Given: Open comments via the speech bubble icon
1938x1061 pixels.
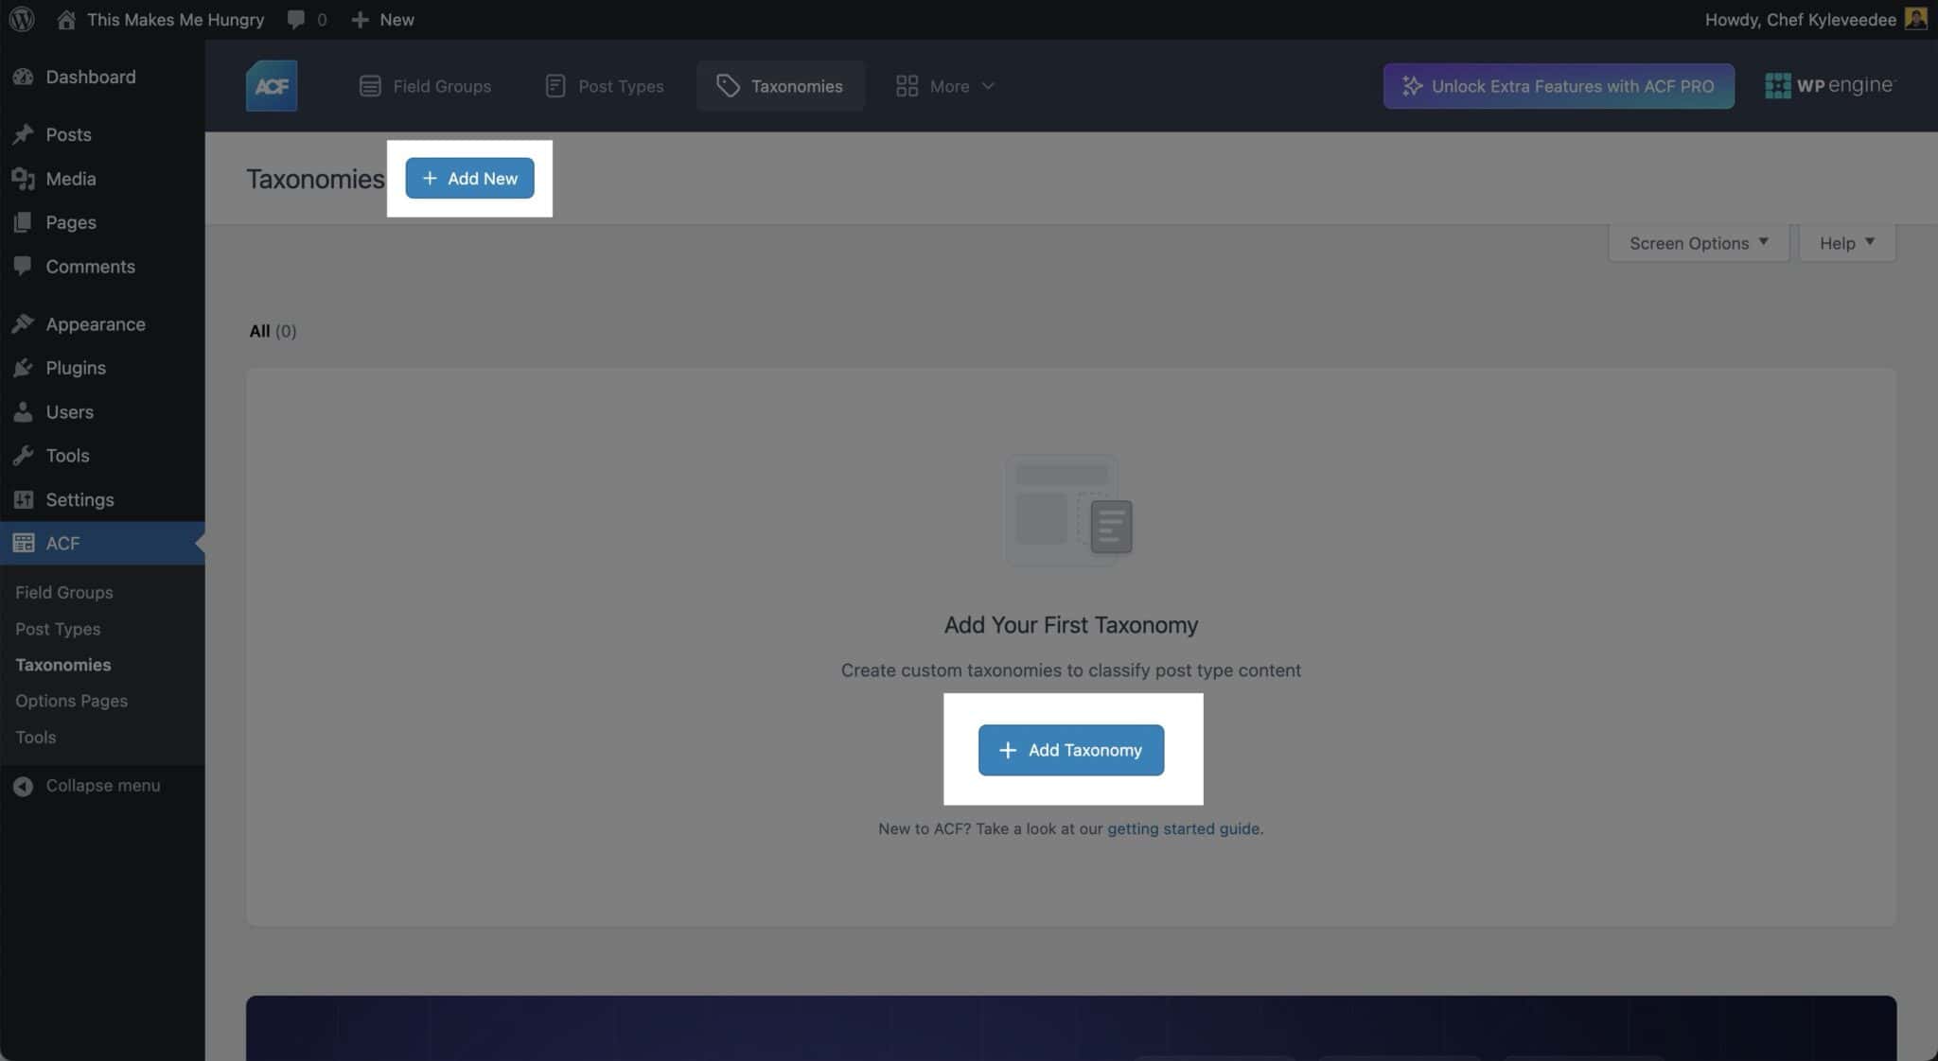Looking at the screenshot, I should (x=294, y=19).
